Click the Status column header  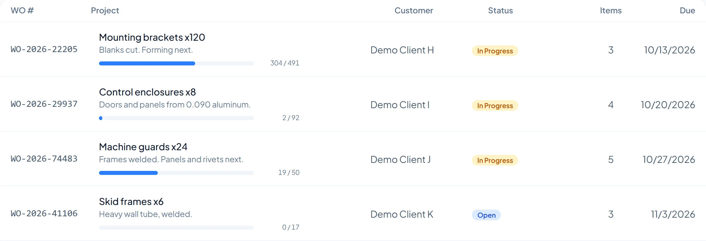click(x=500, y=11)
